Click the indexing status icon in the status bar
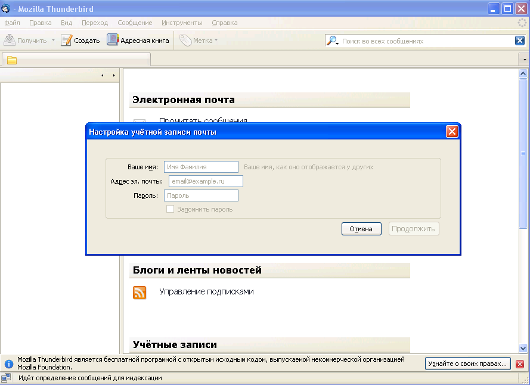 7,377
